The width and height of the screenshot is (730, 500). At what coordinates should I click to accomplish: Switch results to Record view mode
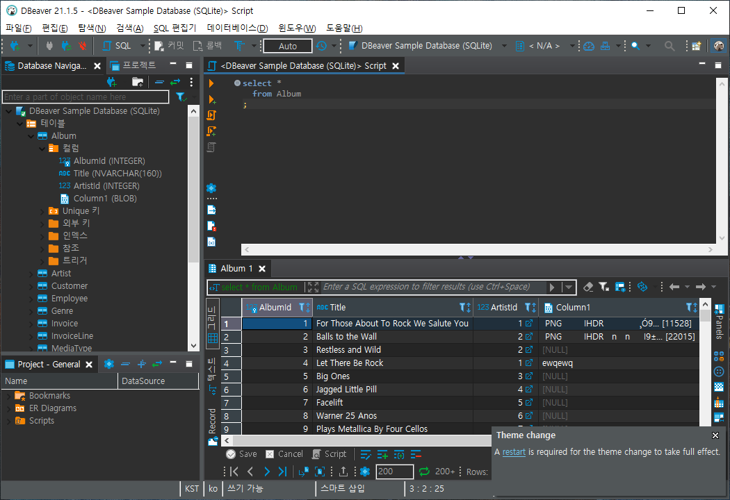click(x=212, y=417)
